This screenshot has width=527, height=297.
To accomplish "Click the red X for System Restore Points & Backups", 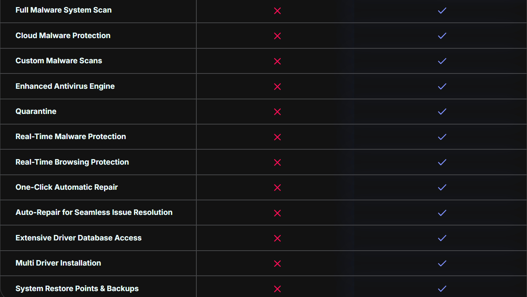I will point(277,289).
